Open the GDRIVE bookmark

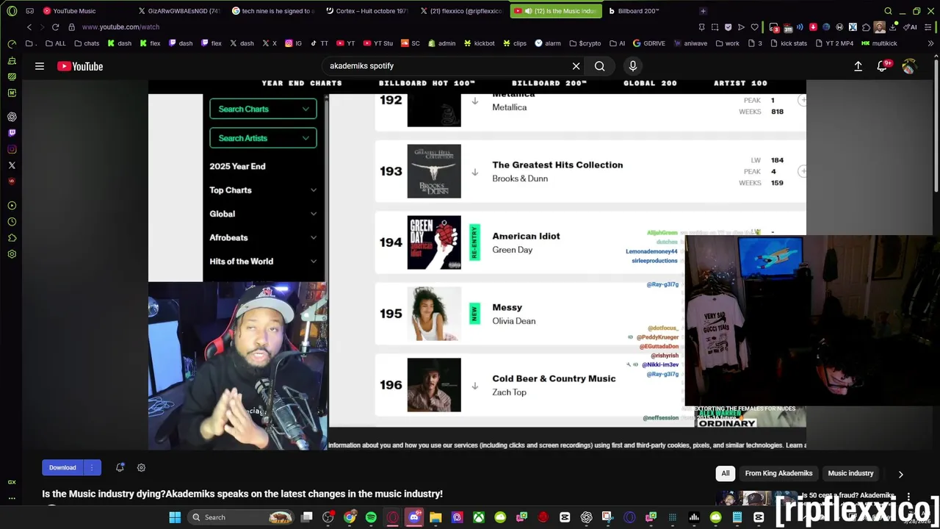pyautogui.click(x=649, y=43)
